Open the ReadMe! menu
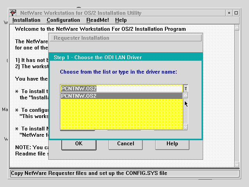This screenshot has height=187, width=249. 98,20
